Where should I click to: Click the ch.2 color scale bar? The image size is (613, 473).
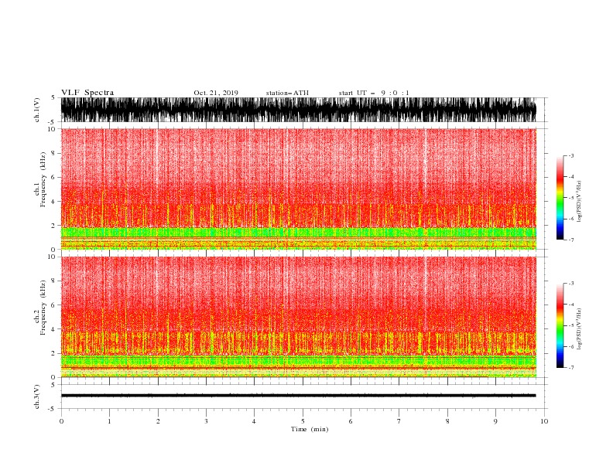560,325
